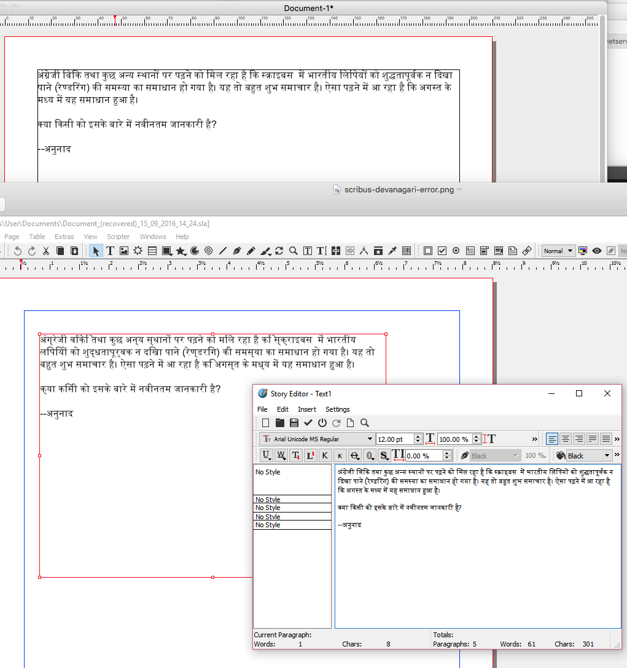Select the Rotate Item tool
This screenshot has height=668, width=627.
point(279,251)
